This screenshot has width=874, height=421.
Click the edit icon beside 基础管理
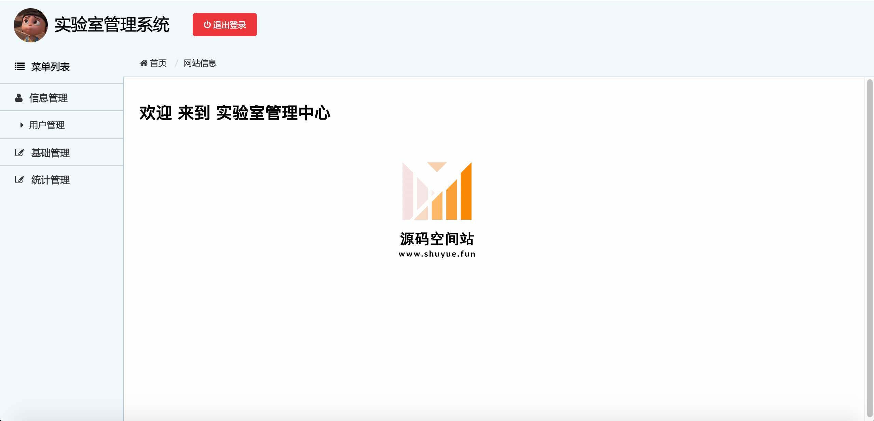[20, 152]
